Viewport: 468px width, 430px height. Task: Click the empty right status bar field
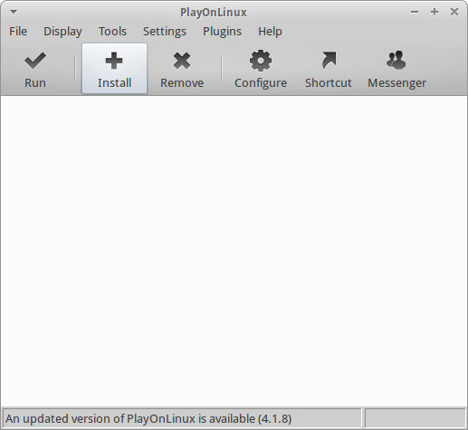tap(415, 418)
